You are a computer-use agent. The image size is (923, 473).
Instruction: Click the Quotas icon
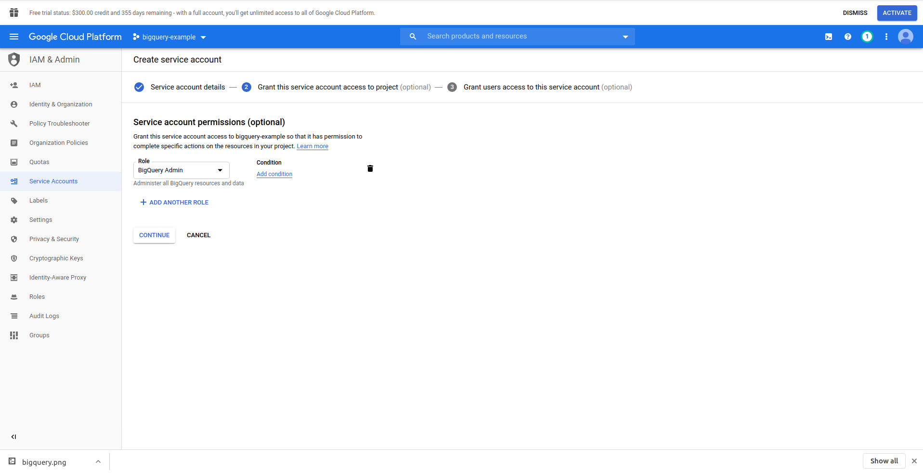click(x=14, y=162)
